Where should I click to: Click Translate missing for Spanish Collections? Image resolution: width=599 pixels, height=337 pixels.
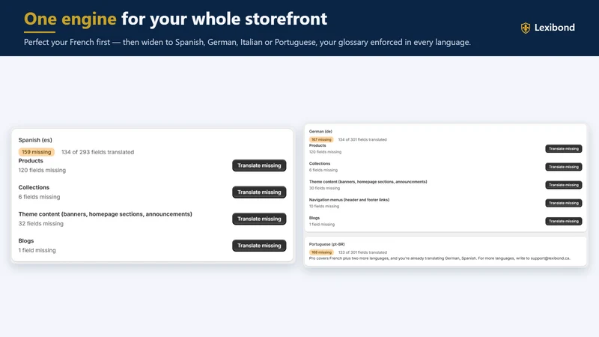click(x=259, y=192)
